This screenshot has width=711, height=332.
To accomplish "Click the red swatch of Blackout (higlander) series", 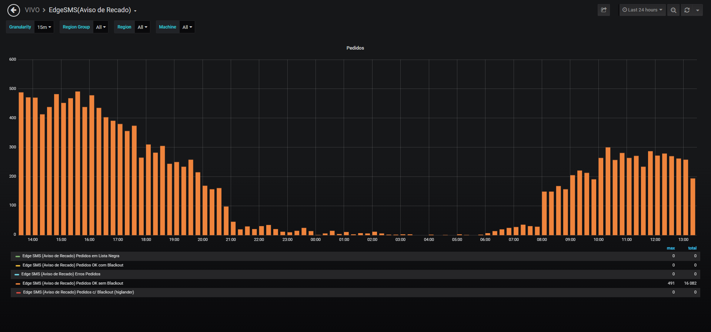I will (x=19, y=292).
